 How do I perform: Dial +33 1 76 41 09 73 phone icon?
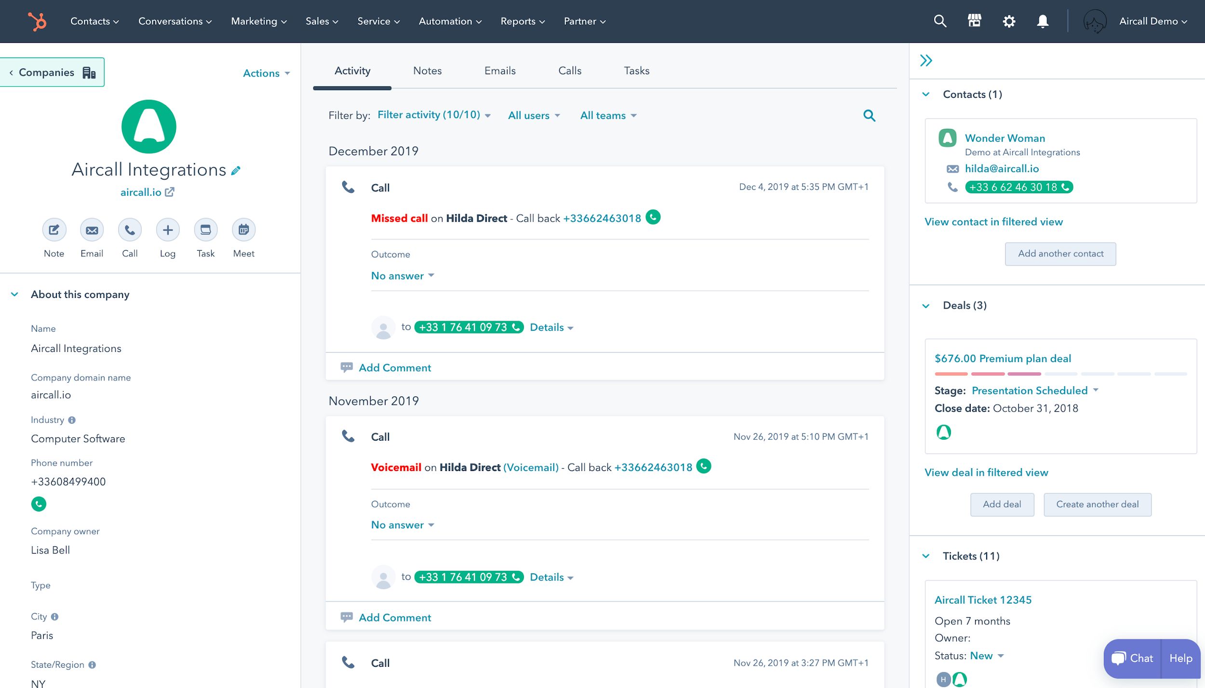pyautogui.click(x=516, y=327)
